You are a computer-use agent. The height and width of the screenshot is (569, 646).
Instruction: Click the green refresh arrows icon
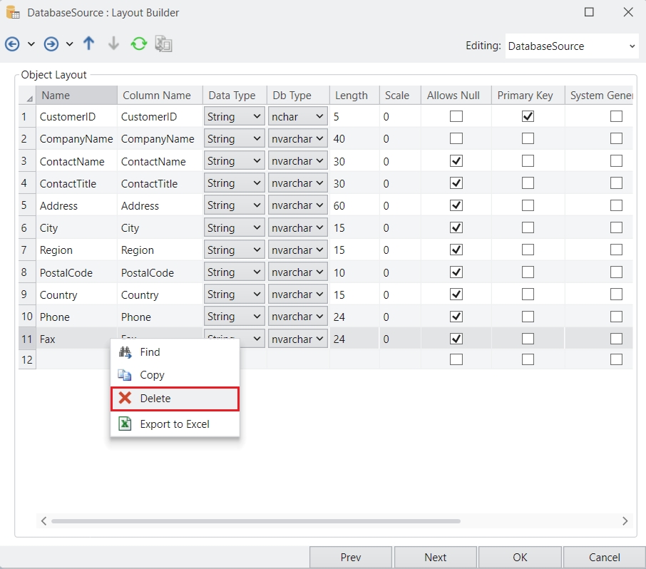pyautogui.click(x=138, y=44)
